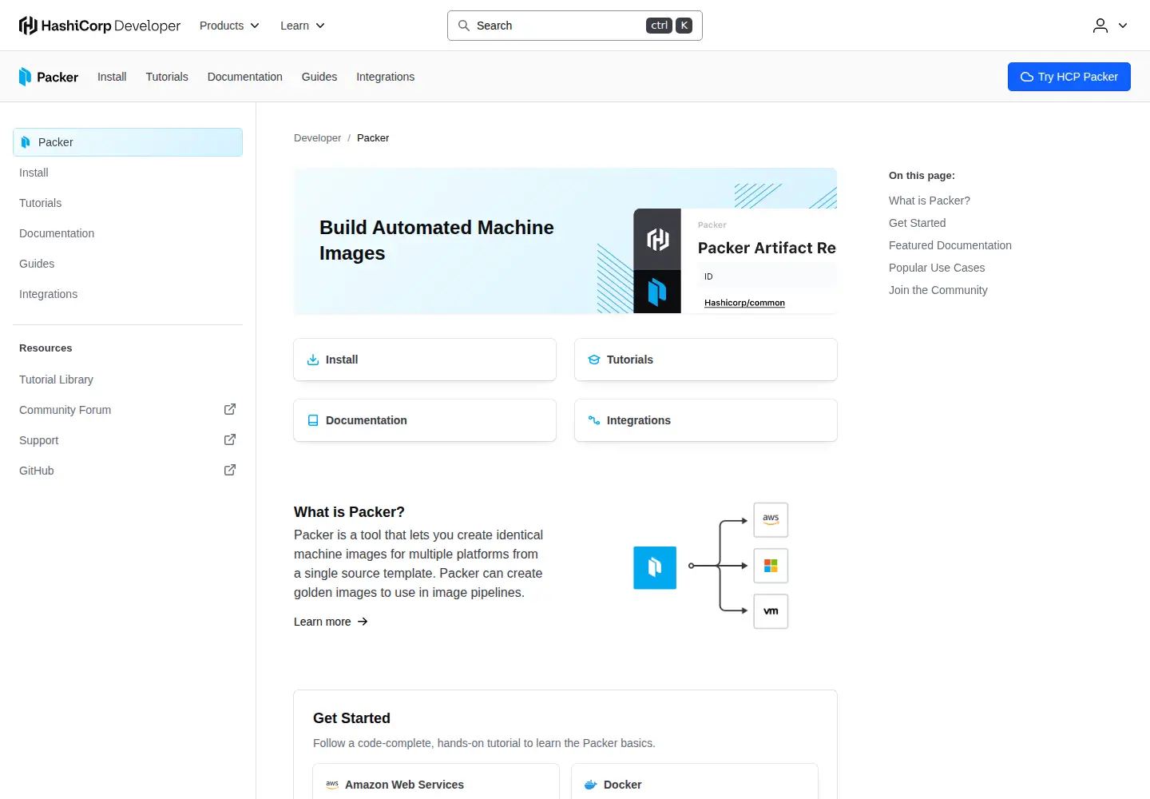Open the Amazon Web Services tutorial card
Screen dimensions: 1150x799
pos(436,783)
